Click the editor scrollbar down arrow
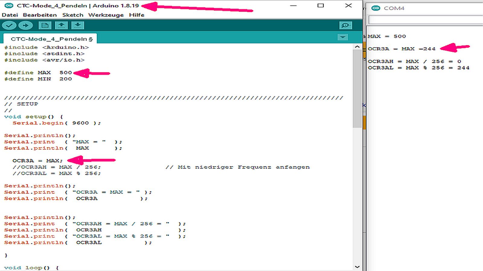 (357, 267)
